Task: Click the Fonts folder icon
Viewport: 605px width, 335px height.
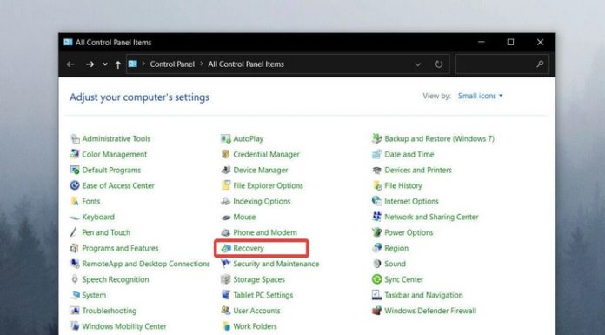Action: [x=75, y=201]
